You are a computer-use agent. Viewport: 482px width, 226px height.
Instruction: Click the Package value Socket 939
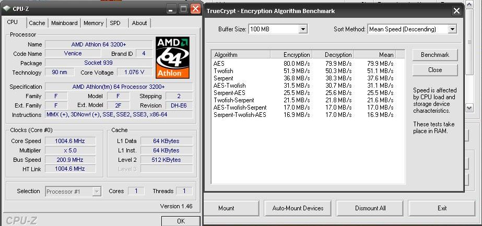(99, 63)
